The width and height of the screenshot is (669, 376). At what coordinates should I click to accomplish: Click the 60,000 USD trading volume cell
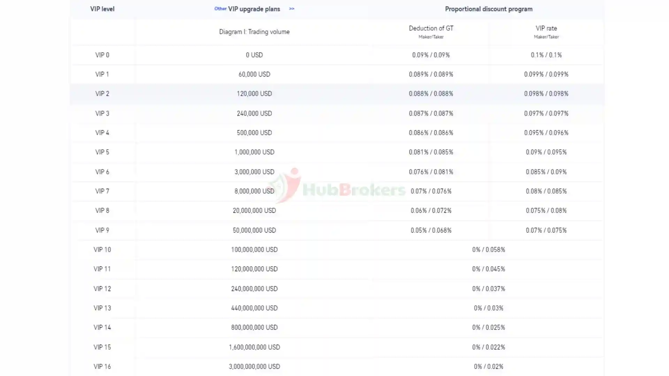pyautogui.click(x=254, y=74)
